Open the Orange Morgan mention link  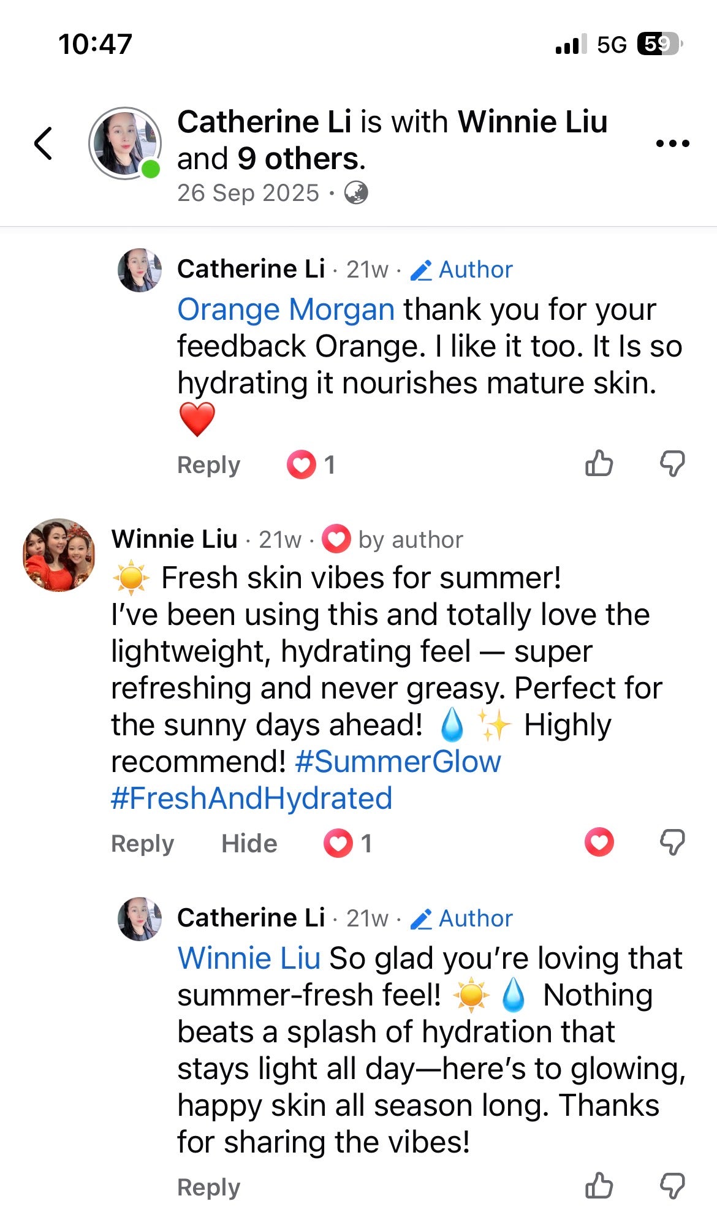pyautogui.click(x=286, y=309)
